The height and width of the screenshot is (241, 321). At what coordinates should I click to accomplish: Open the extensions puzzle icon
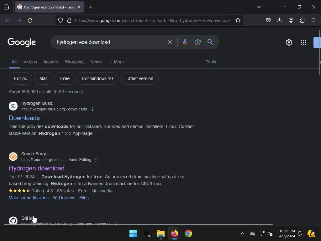302,20
